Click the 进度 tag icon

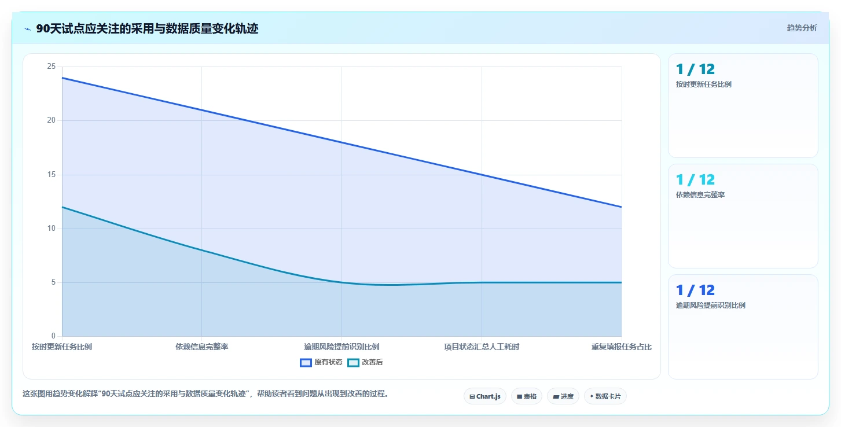click(x=556, y=397)
